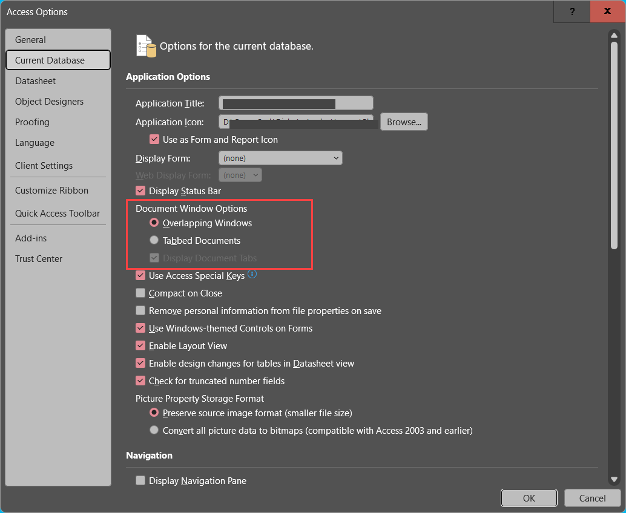The width and height of the screenshot is (626, 513).
Task: Click the scroll down arrow
Action: (x=614, y=480)
